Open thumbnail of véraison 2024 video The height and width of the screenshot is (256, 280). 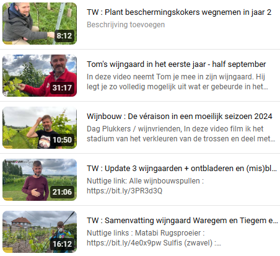click(x=40, y=128)
